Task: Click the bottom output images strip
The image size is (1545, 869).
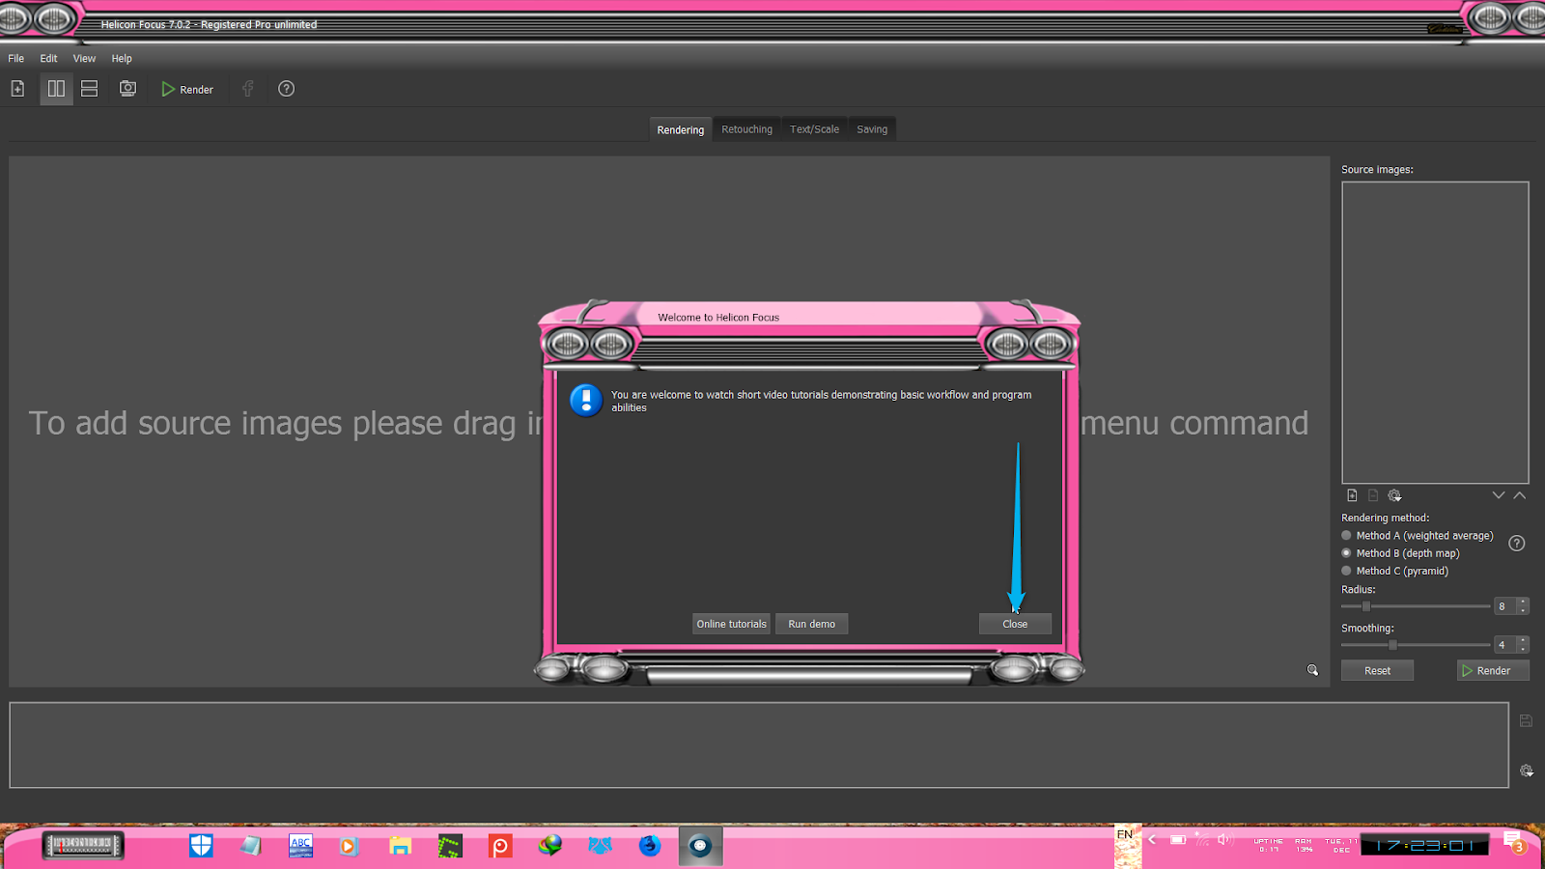Action: (x=759, y=745)
